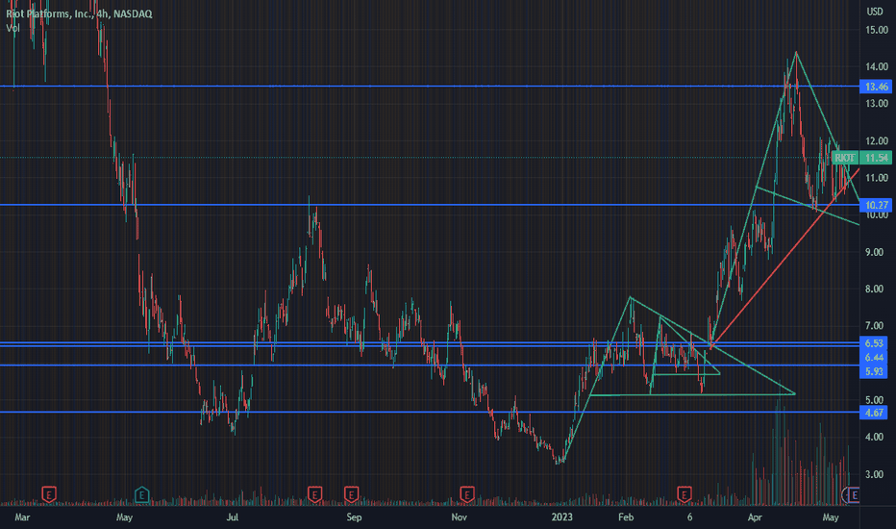Click the 9.00 price axis label

coord(874,252)
